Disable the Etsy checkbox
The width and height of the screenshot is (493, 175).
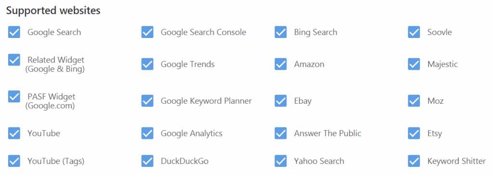pyautogui.click(x=414, y=133)
